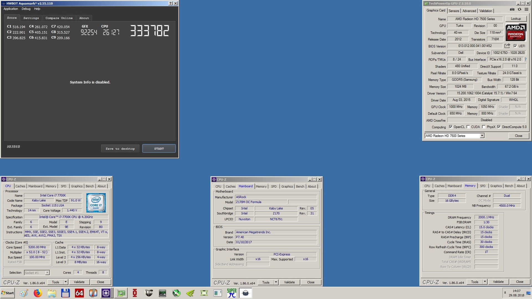Toggle the OpenCL checkbox
The height and width of the screenshot is (299, 532).
(451, 127)
